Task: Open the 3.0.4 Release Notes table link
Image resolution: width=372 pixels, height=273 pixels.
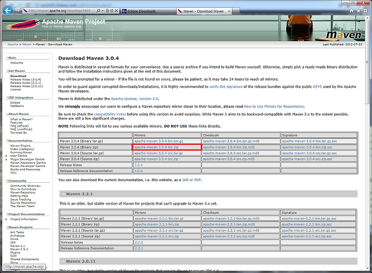Action: (x=138, y=165)
